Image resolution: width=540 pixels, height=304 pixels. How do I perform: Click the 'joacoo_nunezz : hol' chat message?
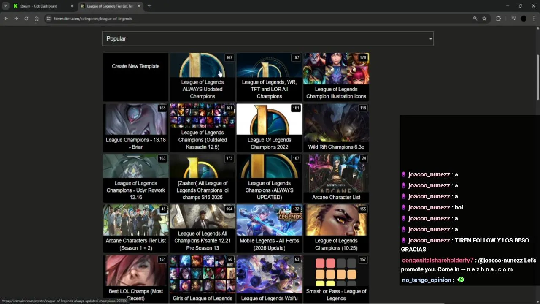coord(432,207)
